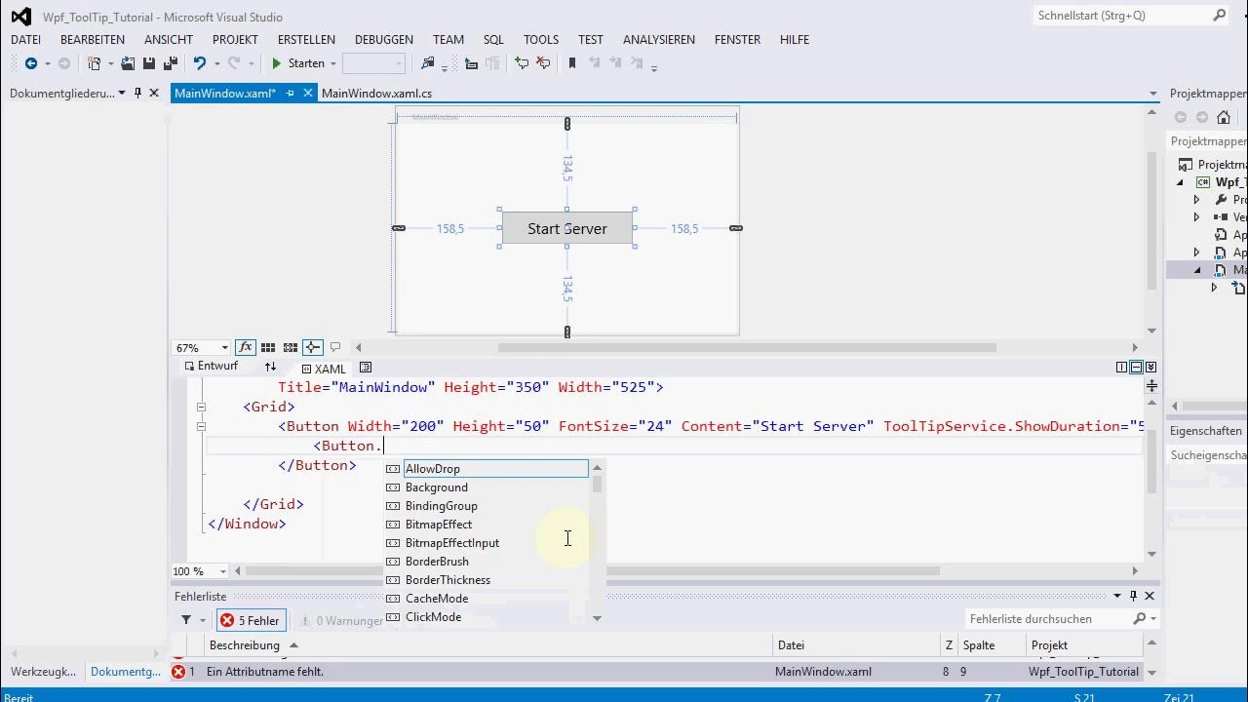This screenshot has height=702, width=1248.
Task: Toggle snaplines button in designer bar
Action: pos(312,347)
